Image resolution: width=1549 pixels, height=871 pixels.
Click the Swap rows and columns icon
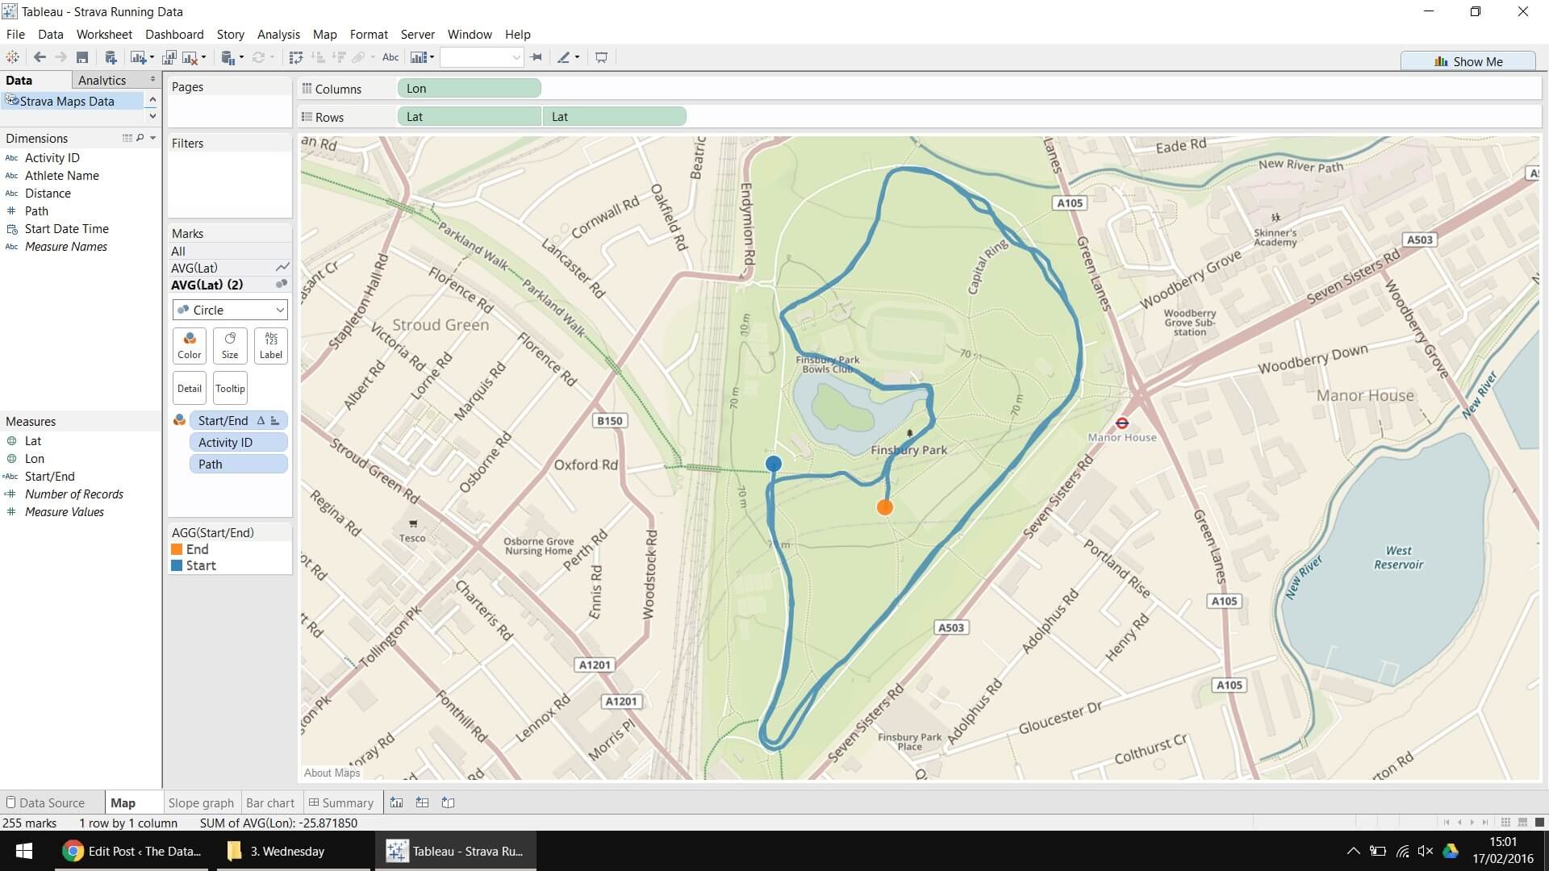(295, 57)
